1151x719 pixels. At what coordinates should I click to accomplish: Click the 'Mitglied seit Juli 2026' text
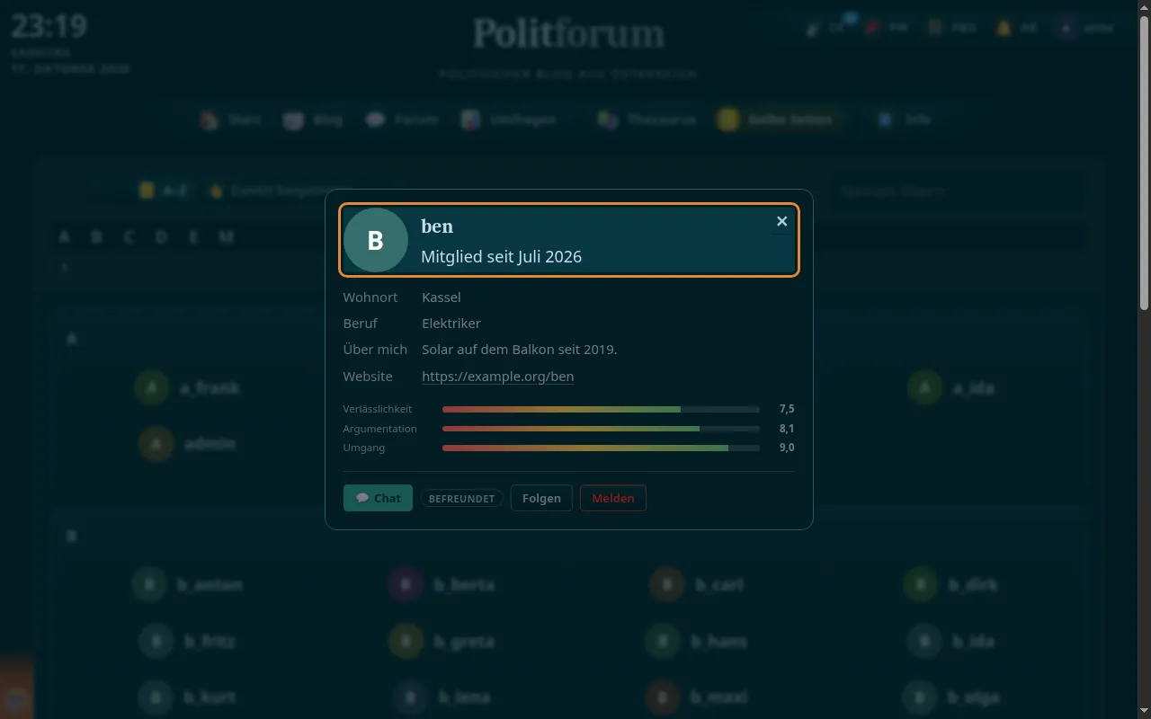(501, 256)
